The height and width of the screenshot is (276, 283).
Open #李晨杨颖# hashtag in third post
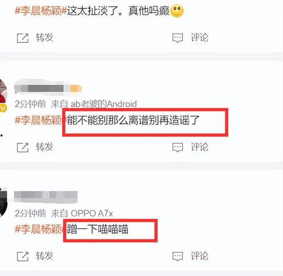pyautogui.click(x=40, y=229)
